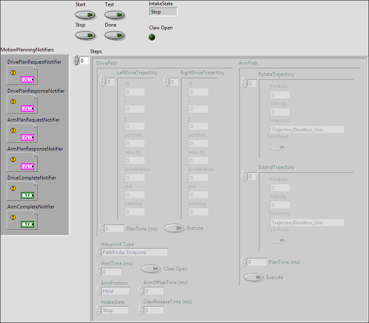Viewport: 369px width, 323px height.
Task: Select the ArmPlanResponseNotifier notifier icon
Action: point(22,161)
